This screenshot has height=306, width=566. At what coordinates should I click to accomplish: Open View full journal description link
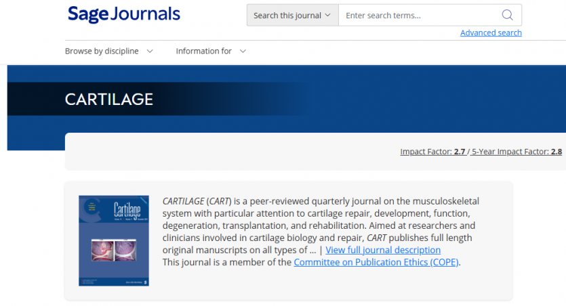click(x=383, y=250)
